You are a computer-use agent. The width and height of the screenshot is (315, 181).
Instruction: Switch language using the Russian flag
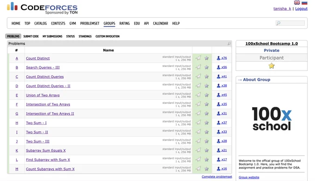(x=304, y=2)
